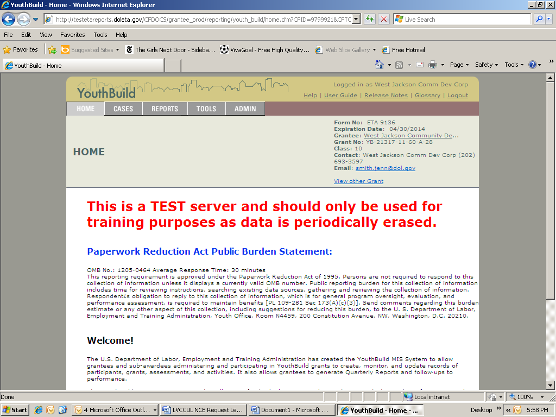The height and width of the screenshot is (417, 556).
Task: Select the HOME navigation tab
Action: (x=85, y=109)
